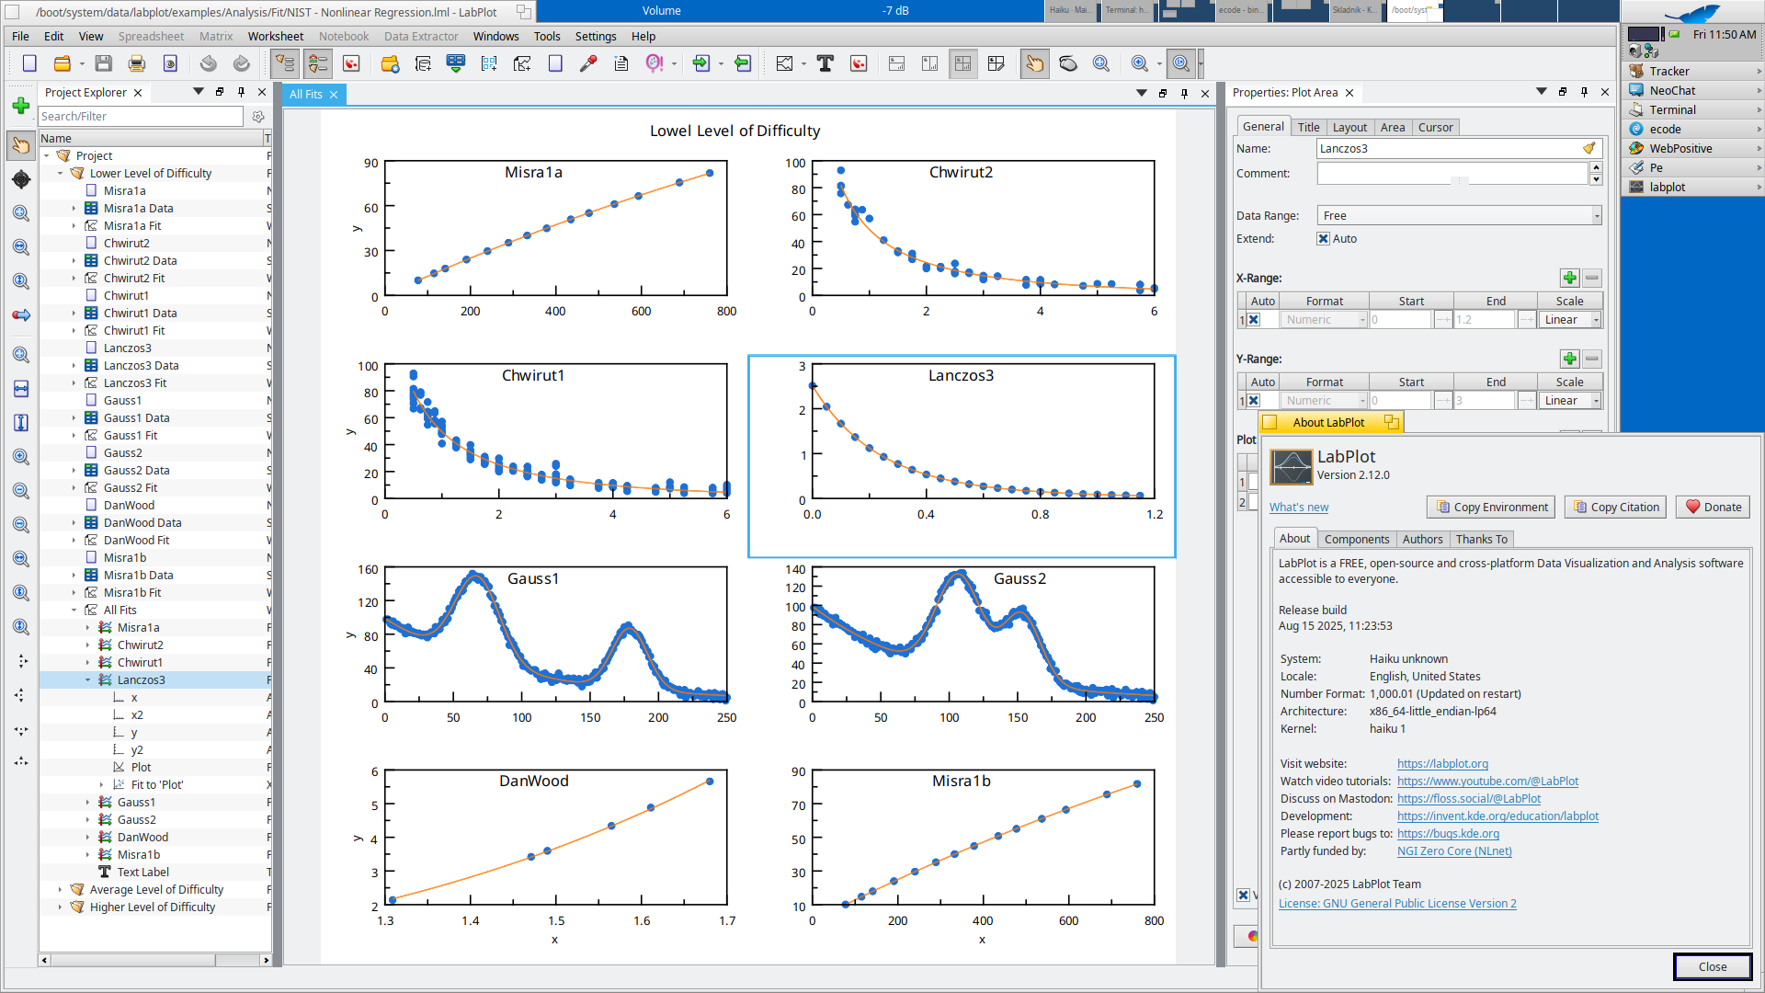Click the color picker pipette icon

click(588, 63)
